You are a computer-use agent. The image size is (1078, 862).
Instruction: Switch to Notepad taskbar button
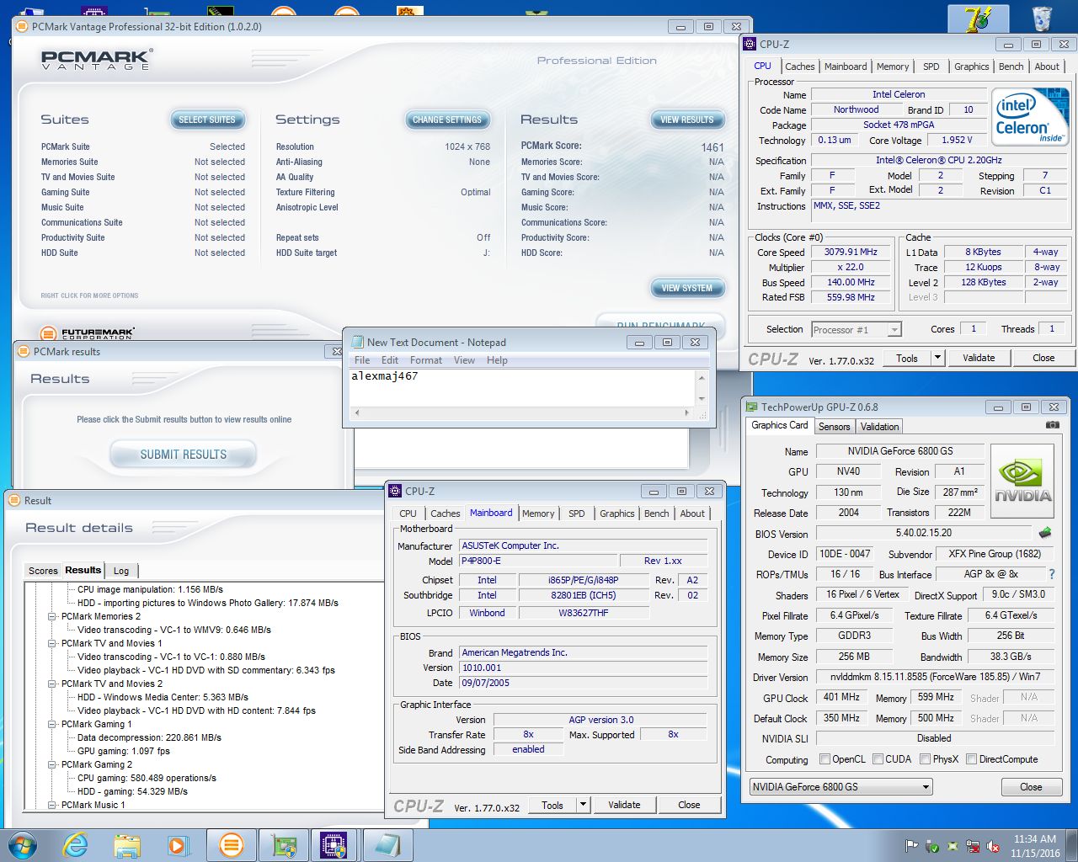coord(387,845)
